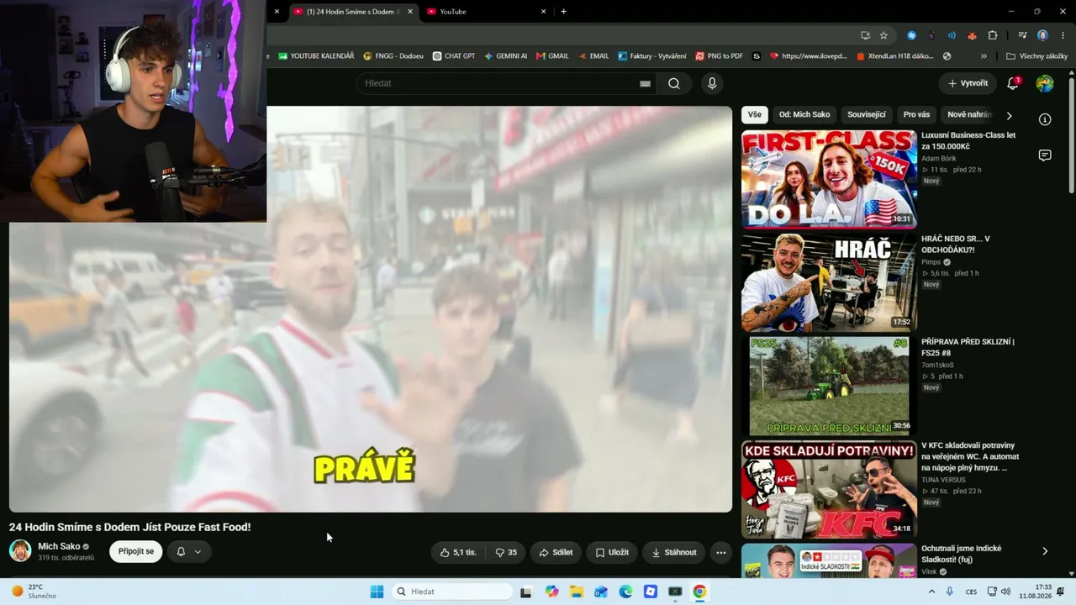The height and width of the screenshot is (605, 1076).
Task: Click the magnifier search button on YouTube
Action: tap(674, 83)
